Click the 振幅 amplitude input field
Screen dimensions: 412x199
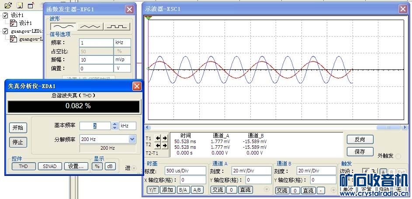pos(96,59)
